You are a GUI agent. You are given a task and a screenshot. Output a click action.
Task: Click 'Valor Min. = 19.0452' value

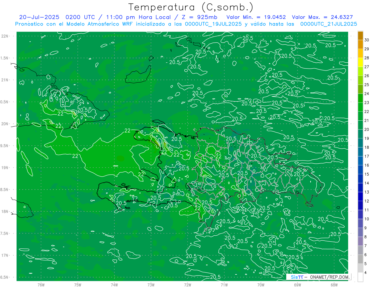256,17
